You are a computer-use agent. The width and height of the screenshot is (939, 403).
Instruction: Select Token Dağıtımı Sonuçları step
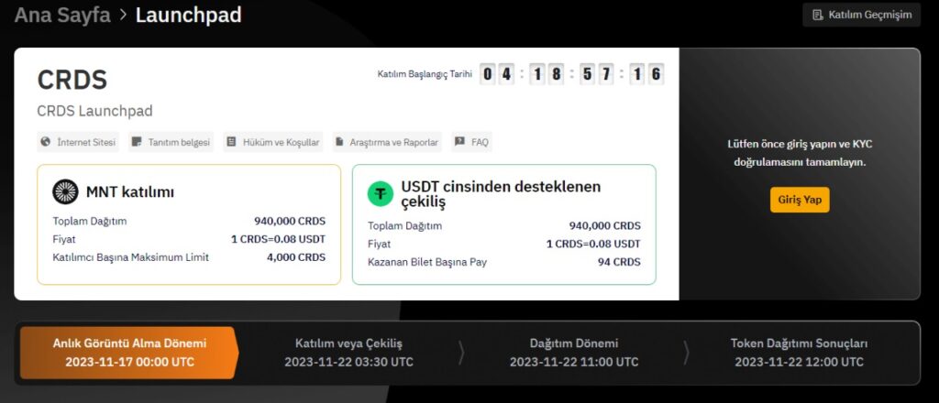pos(799,353)
